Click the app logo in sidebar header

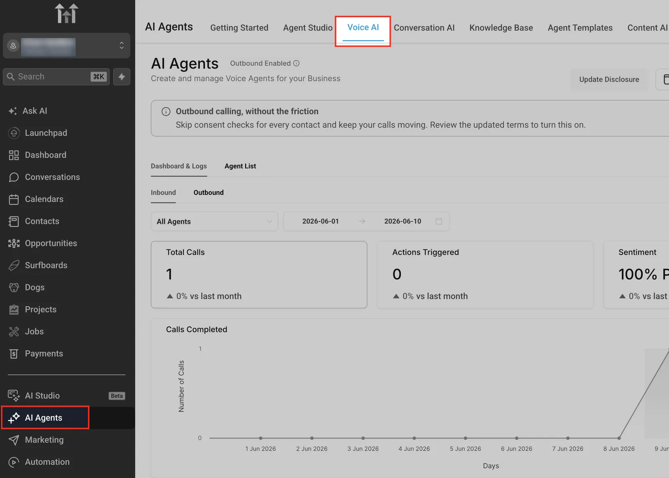[67, 13]
